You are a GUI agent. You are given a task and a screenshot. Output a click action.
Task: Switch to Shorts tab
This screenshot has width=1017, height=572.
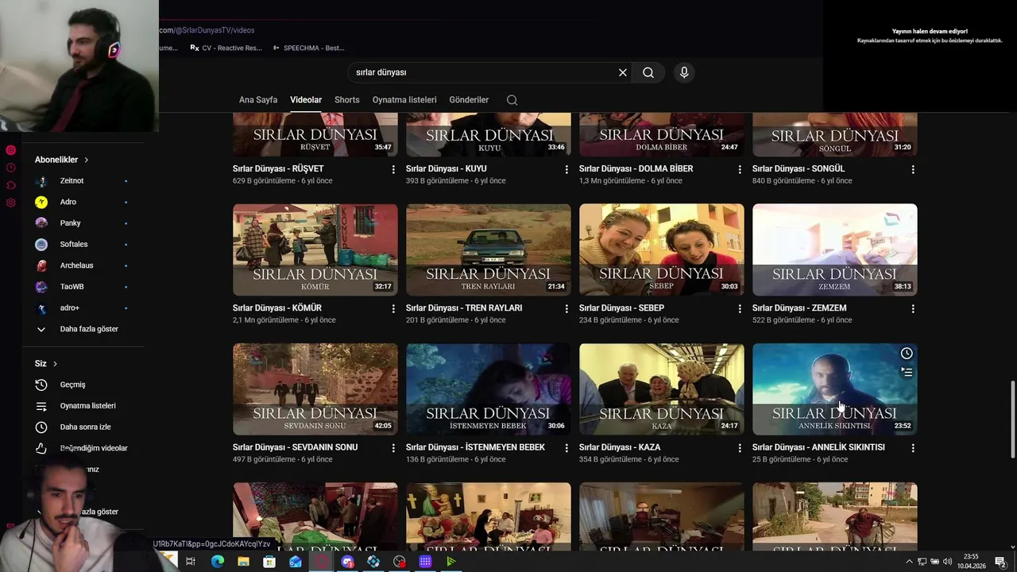pos(347,100)
